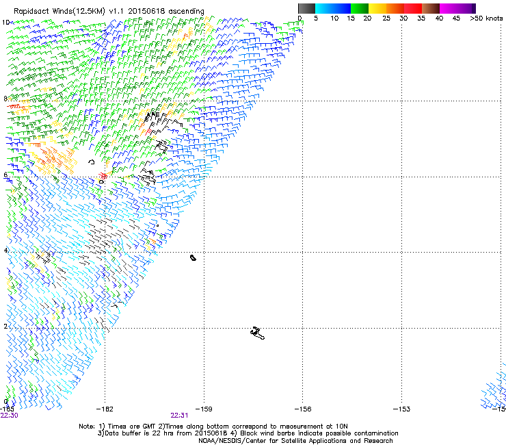
Task: Click the '6' latitude axis label
Action: (5, 175)
